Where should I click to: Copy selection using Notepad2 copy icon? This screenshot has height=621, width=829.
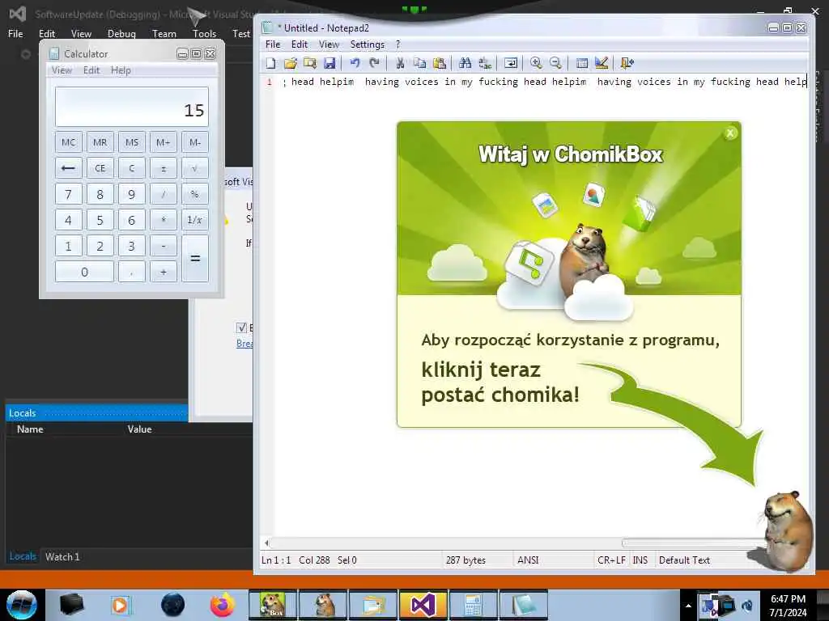(x=420, y=63)
